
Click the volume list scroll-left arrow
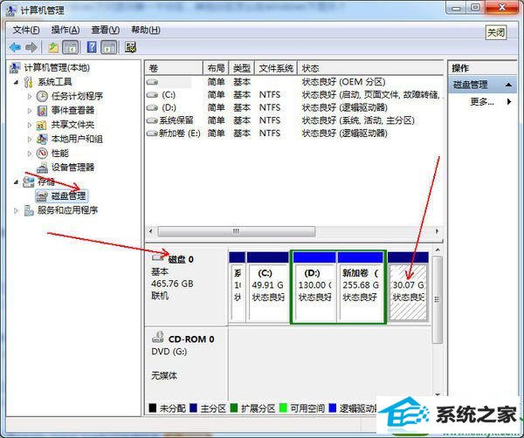150,231
